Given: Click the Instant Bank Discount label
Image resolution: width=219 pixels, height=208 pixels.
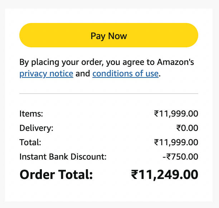Looking at the screenshot, I should [63, 157].
